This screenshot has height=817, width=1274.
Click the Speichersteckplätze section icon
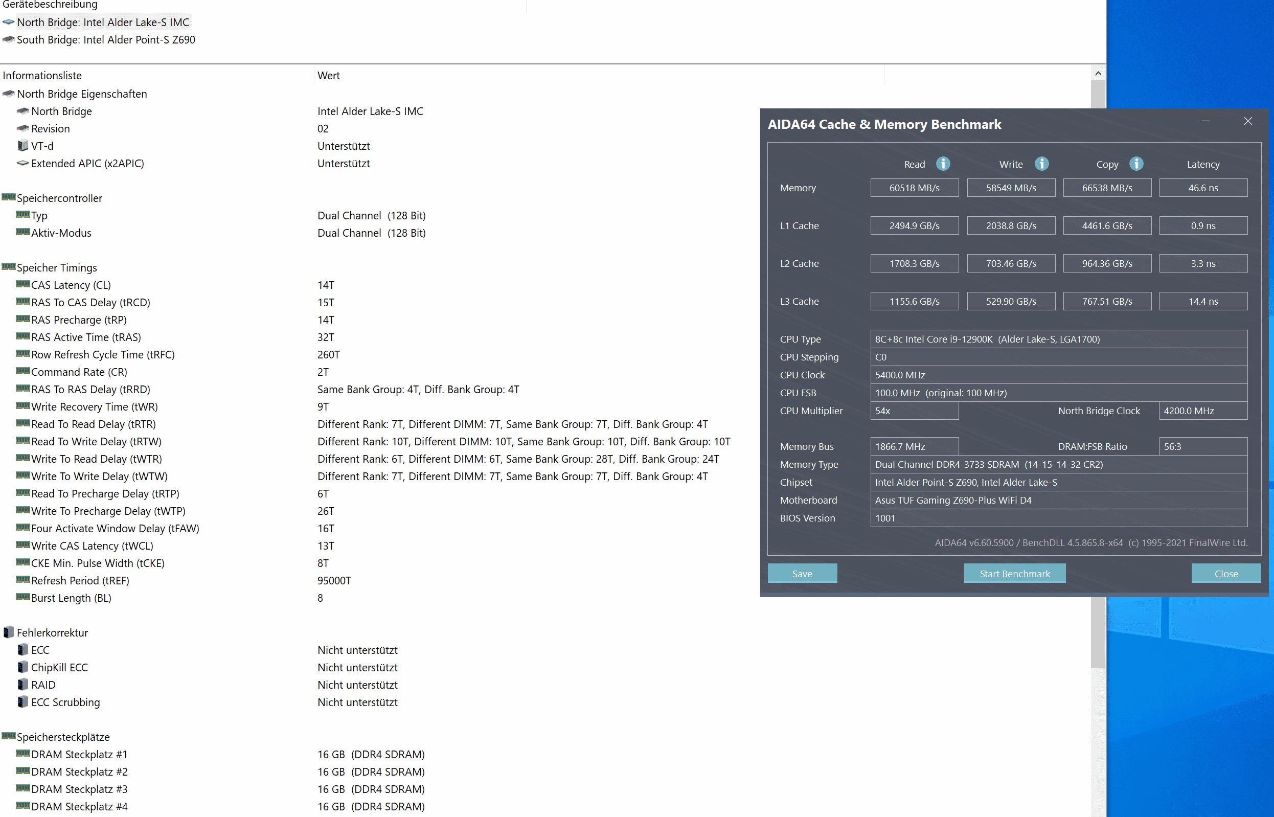[9, 736]
